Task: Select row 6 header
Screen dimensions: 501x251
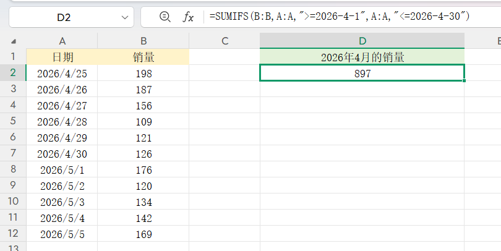Action: pos(13,137)
